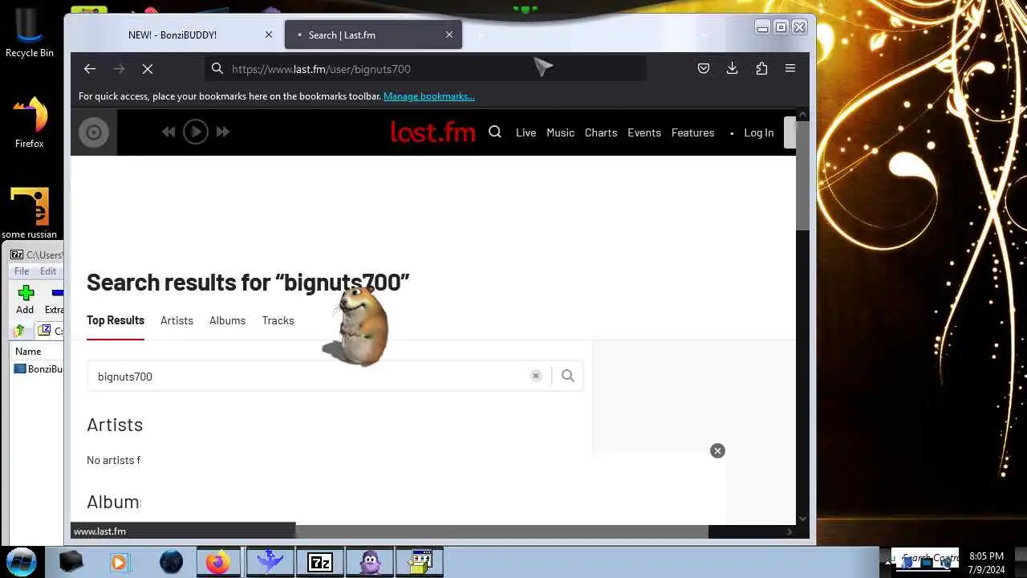Clear the bignuts700 search query
1027x578 pixels.
click(x=536, y=376)
